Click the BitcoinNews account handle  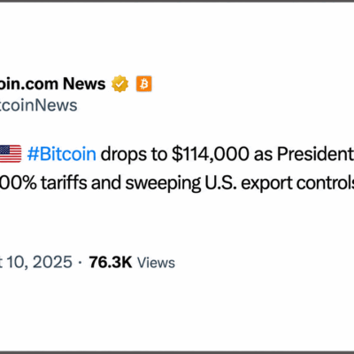click(x=38, y=105)
